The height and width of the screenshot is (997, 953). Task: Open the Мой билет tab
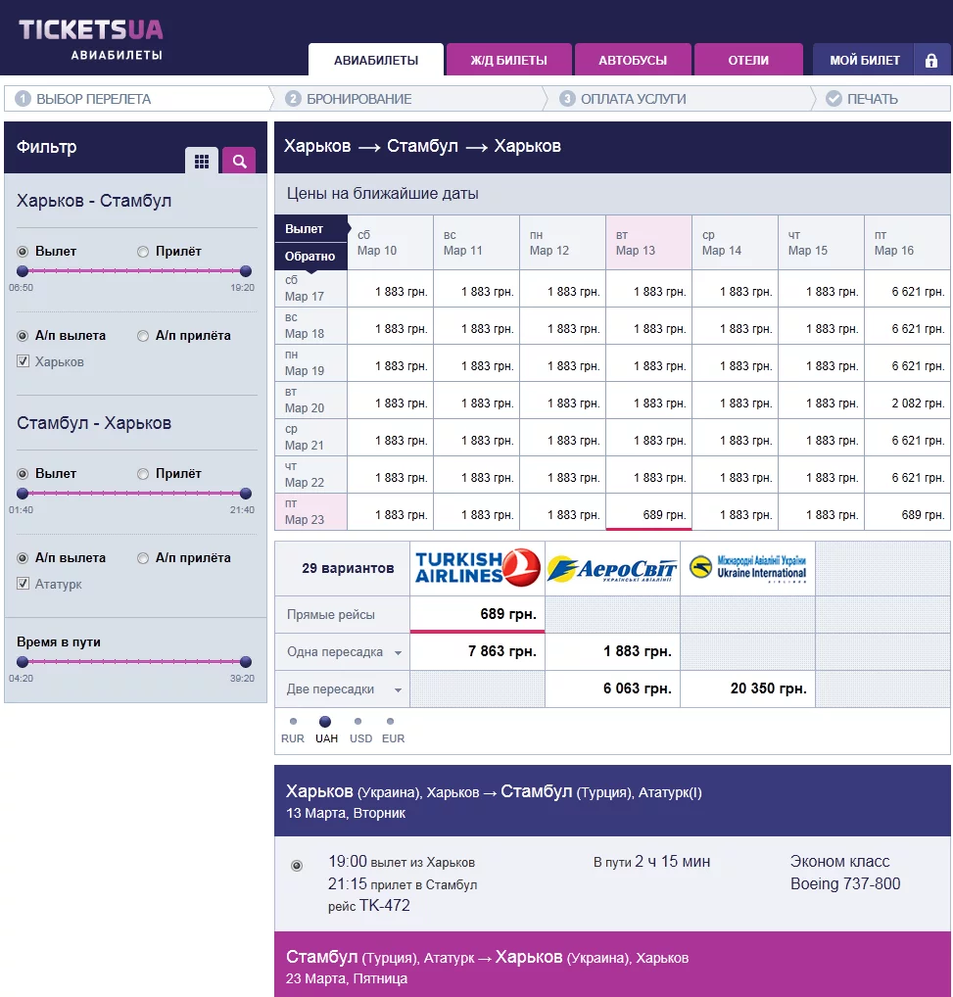(x=863, y=60)
